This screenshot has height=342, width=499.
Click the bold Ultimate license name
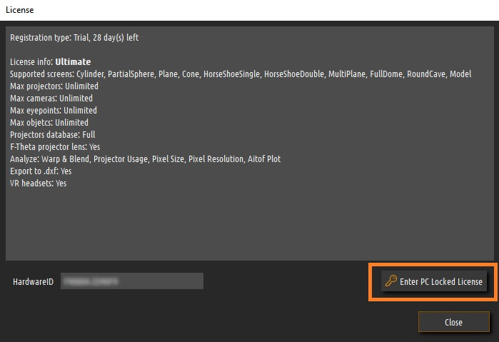tap(73, 62)
